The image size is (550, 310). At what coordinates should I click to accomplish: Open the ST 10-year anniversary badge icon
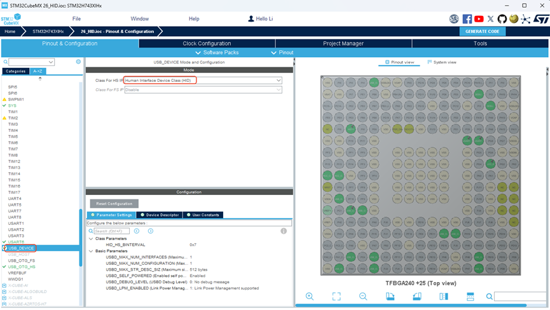click(x=454, y=19)
